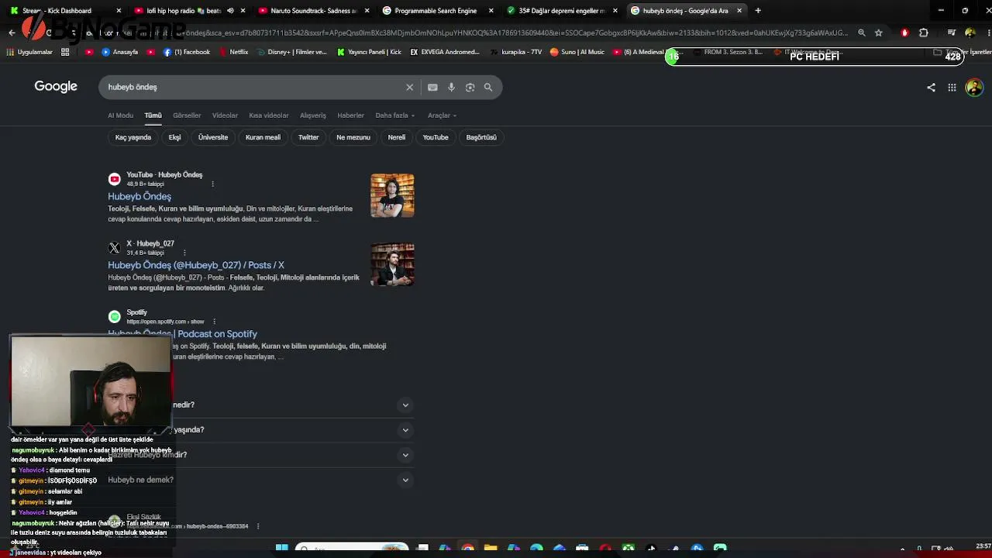
Task: Filter by the 'Kaç yaşında' chip
Action: [133, 137]
